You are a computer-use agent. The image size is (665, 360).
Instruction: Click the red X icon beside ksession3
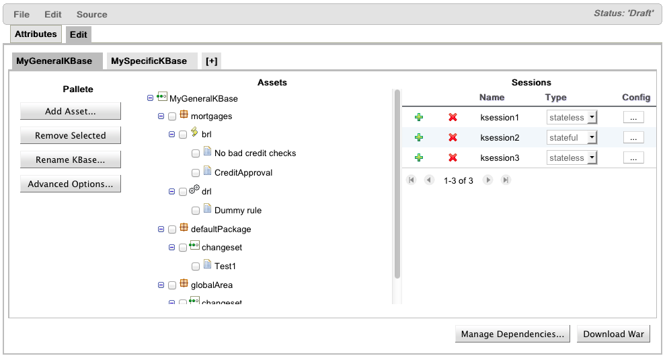tap(453, 158)
